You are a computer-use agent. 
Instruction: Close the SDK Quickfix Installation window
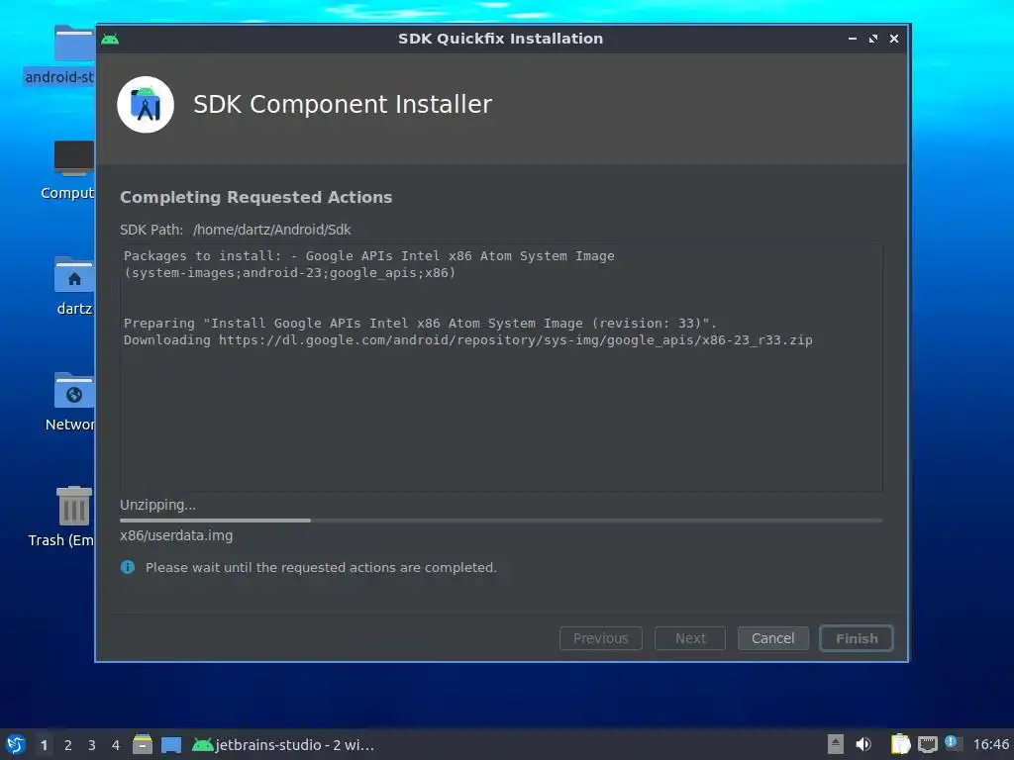point(894,39)
